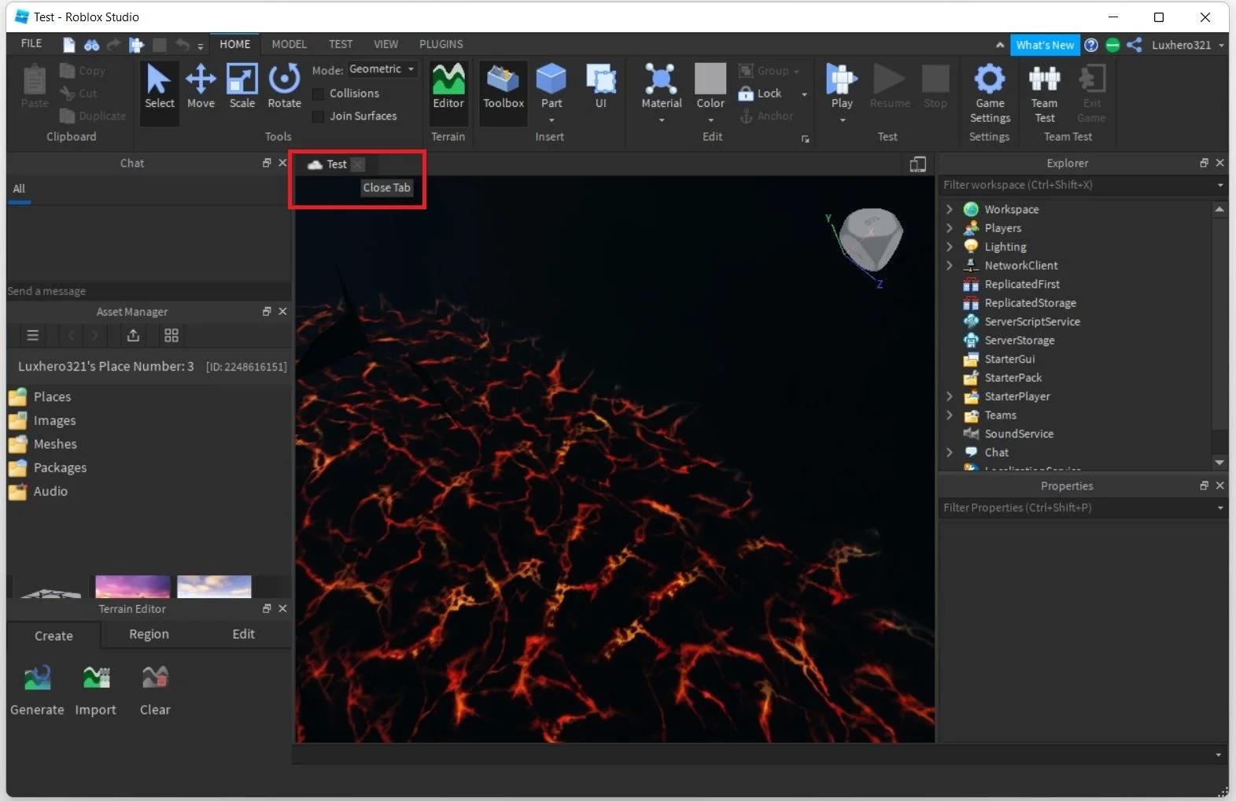1236x801 pixels.
Task: Open the Terrain Editor icon
Action: 448,87
